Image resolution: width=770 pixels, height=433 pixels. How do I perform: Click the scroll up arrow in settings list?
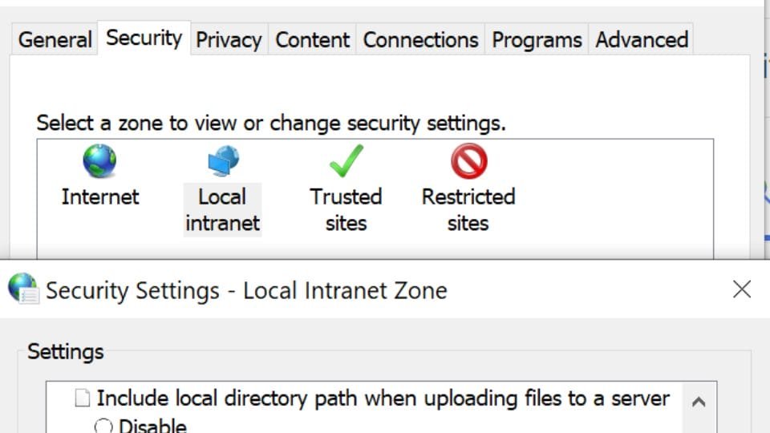click(x=699, y=402)
